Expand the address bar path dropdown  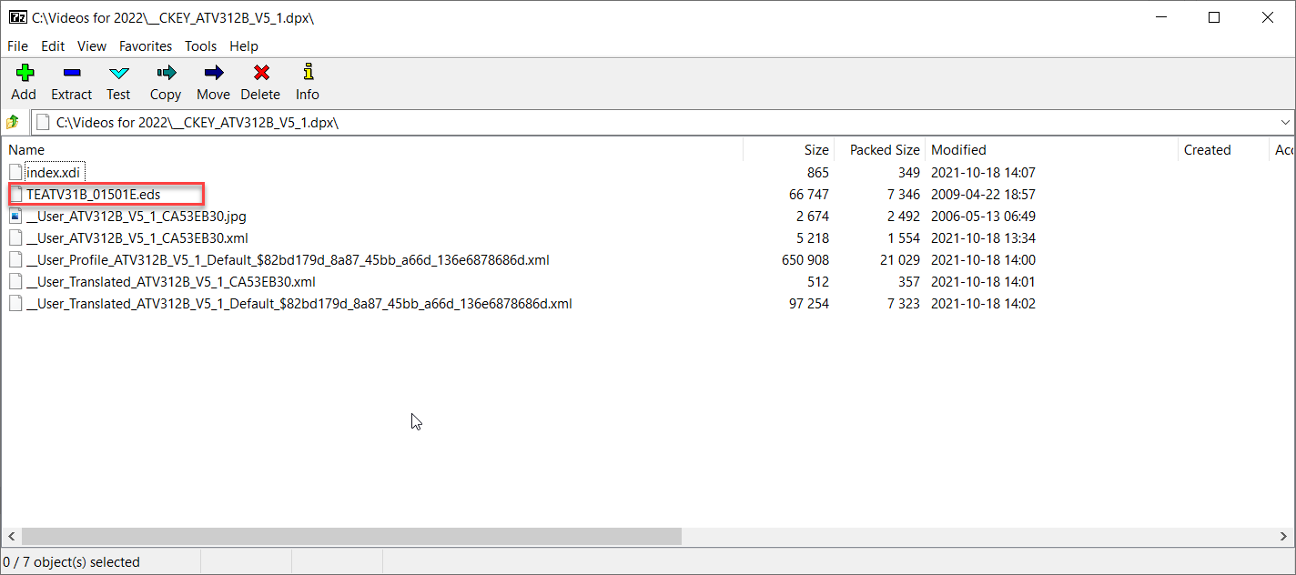point(1285,122)
